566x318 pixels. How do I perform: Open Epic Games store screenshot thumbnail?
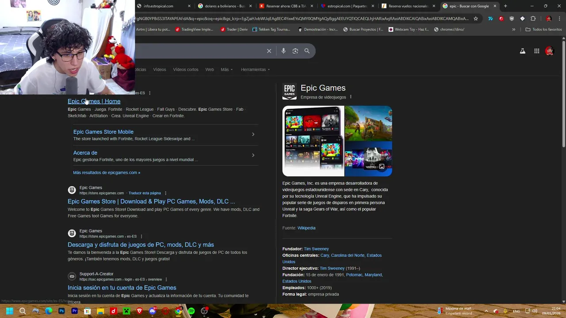coord(313,141)
